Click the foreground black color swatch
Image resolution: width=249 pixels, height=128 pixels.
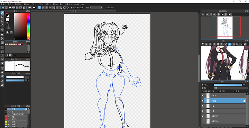click(7, 15)
